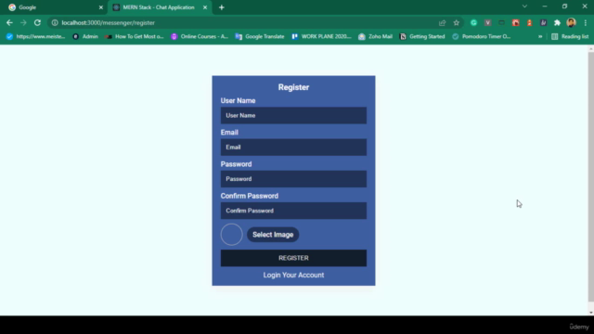Image resolution: width=594 pixels, height=334 pixels.
Task: Click the share page icon in address bar
Action: 442,22
